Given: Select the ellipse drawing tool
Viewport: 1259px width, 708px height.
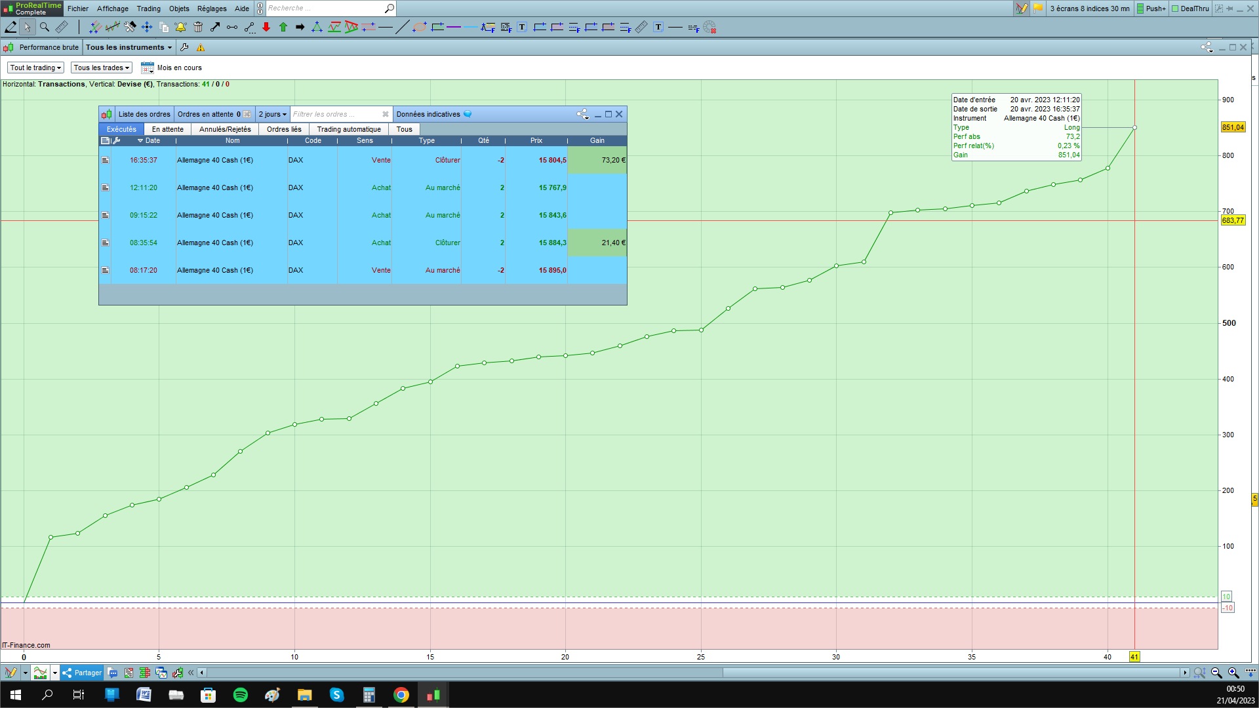Looking at the screenshot, I should pos(420,27).
